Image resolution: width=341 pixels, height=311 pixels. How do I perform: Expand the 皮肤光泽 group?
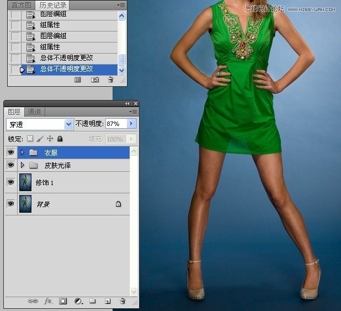[x=23, y=165]
